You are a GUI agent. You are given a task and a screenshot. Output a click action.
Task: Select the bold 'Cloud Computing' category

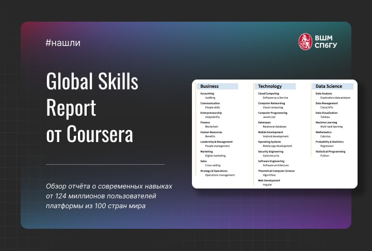pos(269,93)
